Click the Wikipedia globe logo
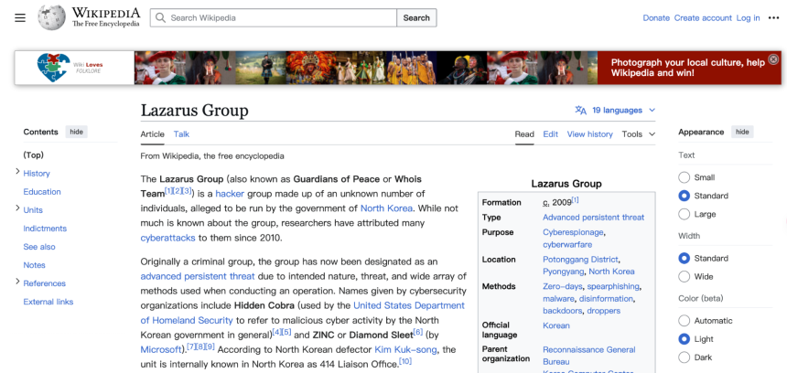Image resolution: width=787 pixels, height=373 pixels. (51, 17)
